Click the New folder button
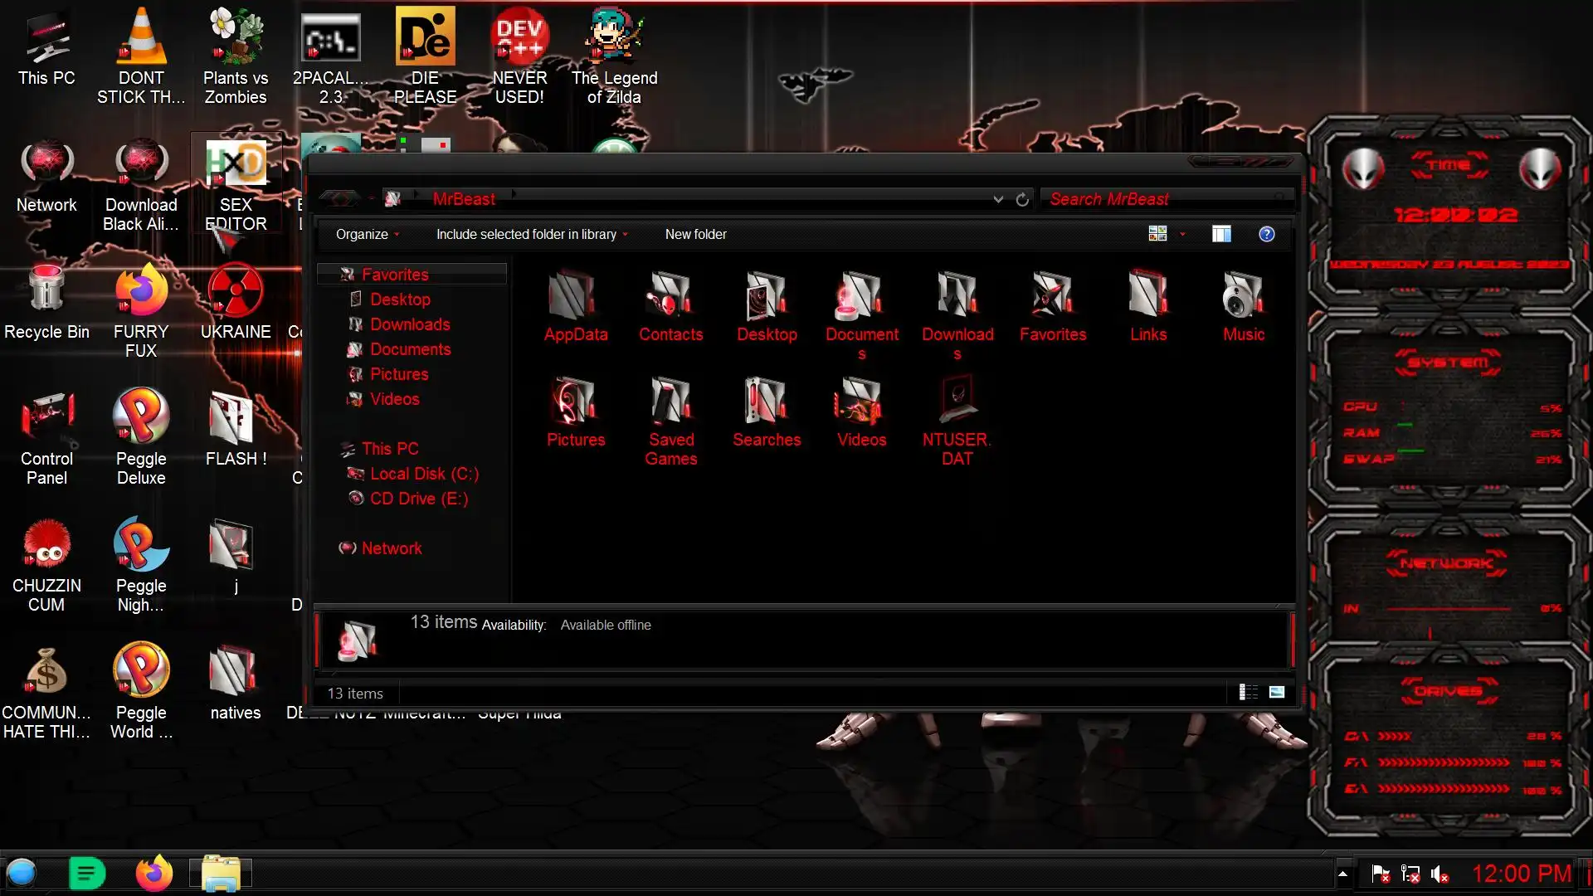 (x=695, y=235)
